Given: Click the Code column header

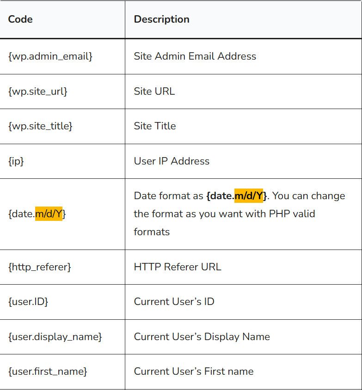Looking at the screenshot, I should pos(20,19).
